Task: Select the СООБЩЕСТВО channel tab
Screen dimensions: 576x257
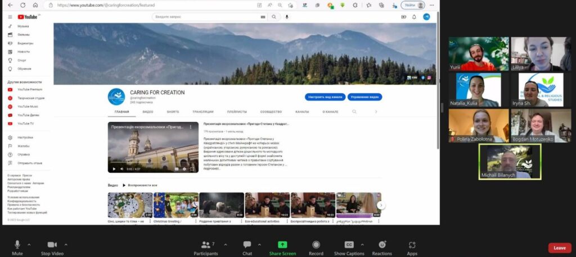Action: point(271,112)
